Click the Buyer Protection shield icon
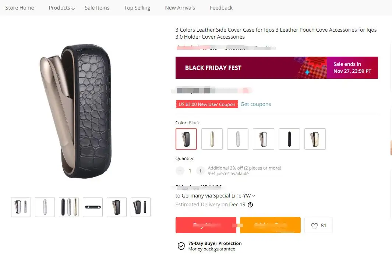 tap(181, 246)
